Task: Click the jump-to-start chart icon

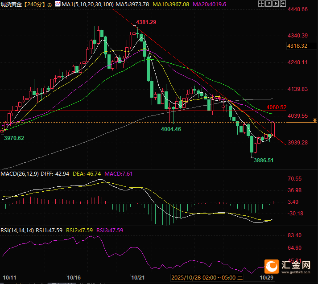Action: tap(268, 4)
